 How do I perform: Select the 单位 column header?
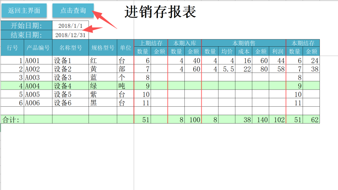(125, 48)
